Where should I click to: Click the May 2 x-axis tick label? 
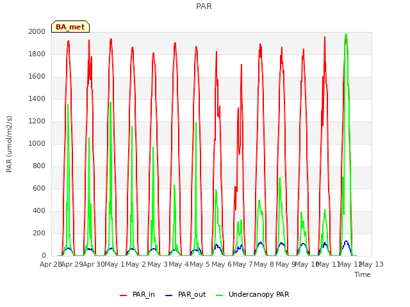point(136,265)
